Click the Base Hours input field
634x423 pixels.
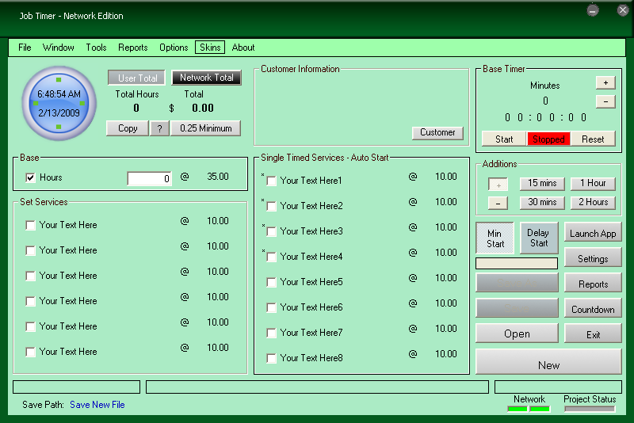(149, 178)
